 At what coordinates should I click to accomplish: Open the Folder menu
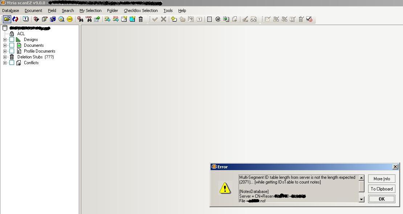coord(113,11)
